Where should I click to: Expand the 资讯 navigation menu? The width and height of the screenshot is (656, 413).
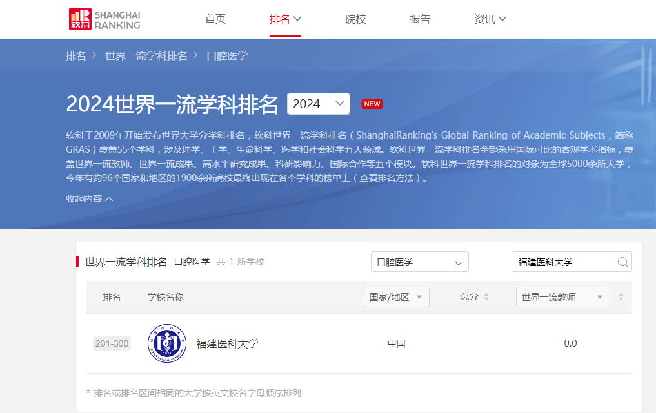[x=490, y=19]
